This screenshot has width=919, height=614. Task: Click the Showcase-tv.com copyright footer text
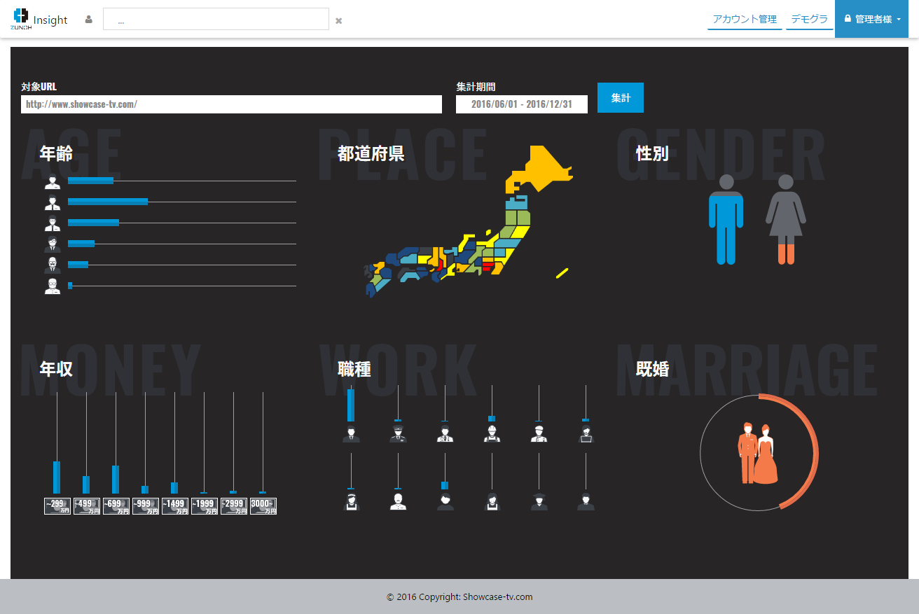tap(459, 597)
